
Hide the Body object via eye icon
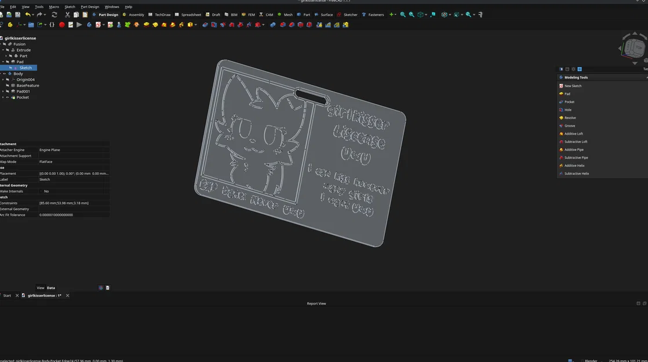click(5, 74)
